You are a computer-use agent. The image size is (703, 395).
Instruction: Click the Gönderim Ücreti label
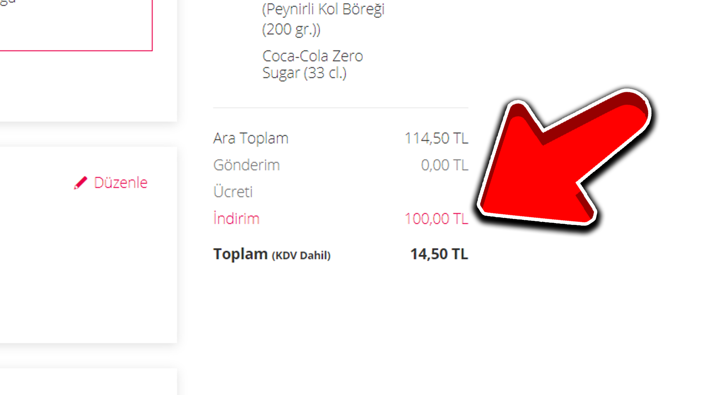point(246,178)
